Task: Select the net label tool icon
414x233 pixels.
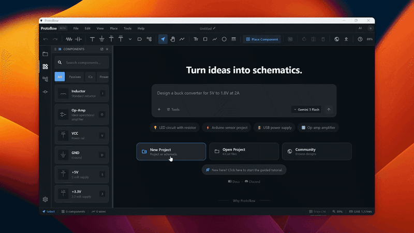Action: pyautogui.click(x=140, y=39)
